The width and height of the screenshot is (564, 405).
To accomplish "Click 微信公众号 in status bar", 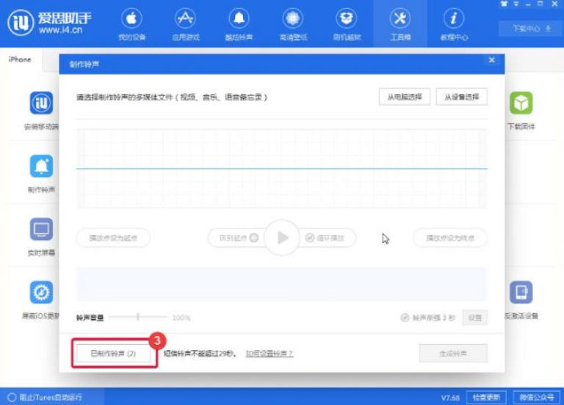I will tap(536, 397).
